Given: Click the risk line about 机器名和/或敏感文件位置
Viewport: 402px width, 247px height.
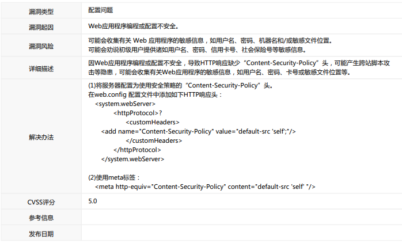Looking at the screenshot, I should tap(210, 41).
